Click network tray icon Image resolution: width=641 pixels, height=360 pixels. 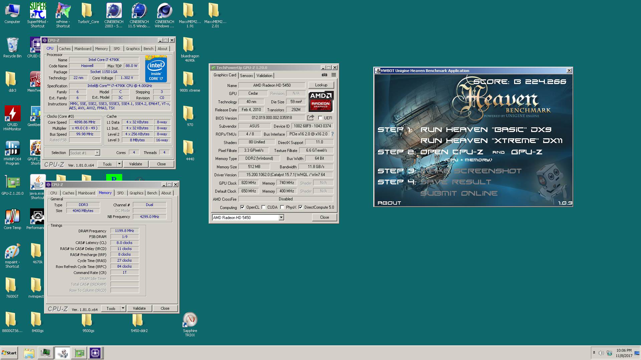[609, 353]
